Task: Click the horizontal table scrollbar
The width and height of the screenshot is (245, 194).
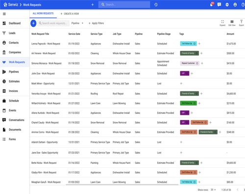Action: (122, 185)
